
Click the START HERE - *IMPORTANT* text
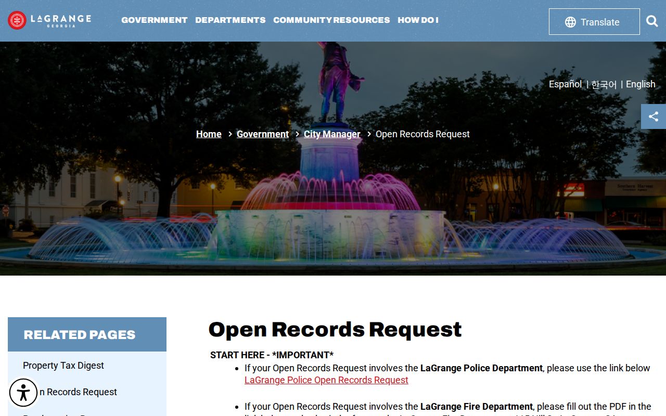(272, 355)
